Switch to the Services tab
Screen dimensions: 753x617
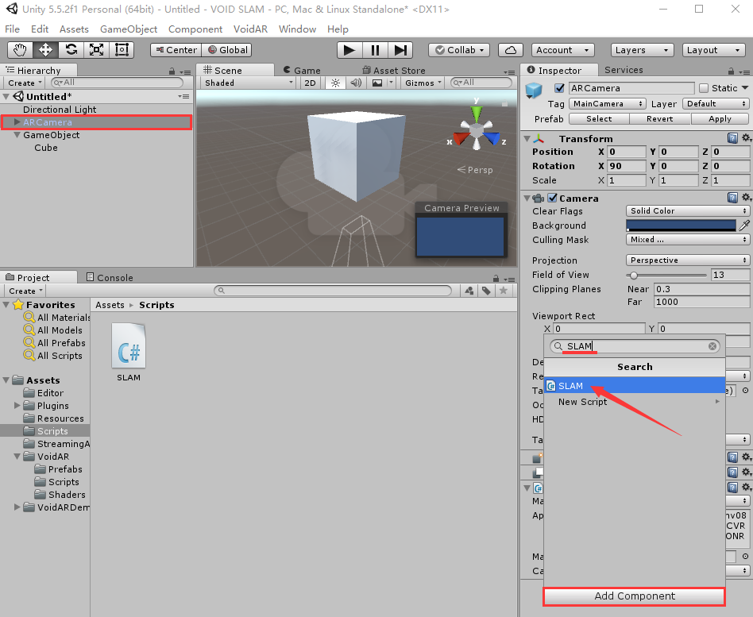point(624,70)
